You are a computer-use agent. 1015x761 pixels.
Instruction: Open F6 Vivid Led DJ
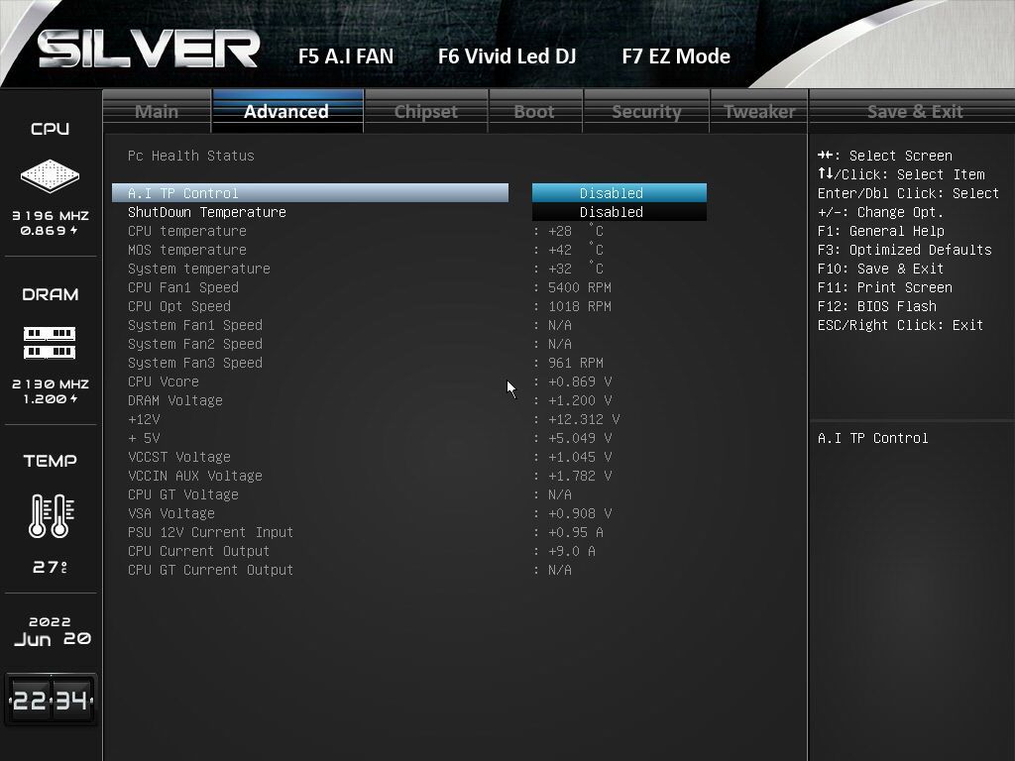507,56
